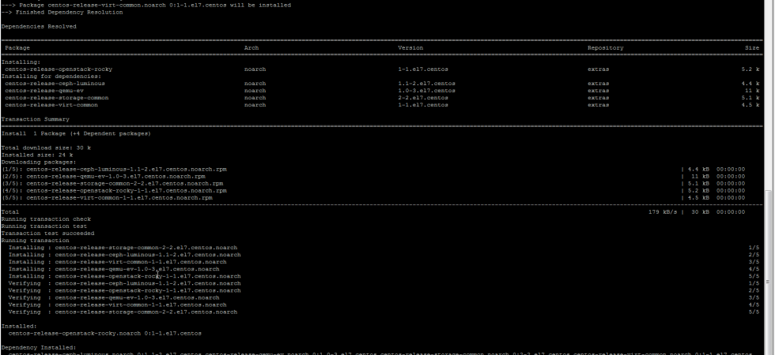Select the 'Transaction Summary' heading
The image size is (775, 355).
(36, 119)
